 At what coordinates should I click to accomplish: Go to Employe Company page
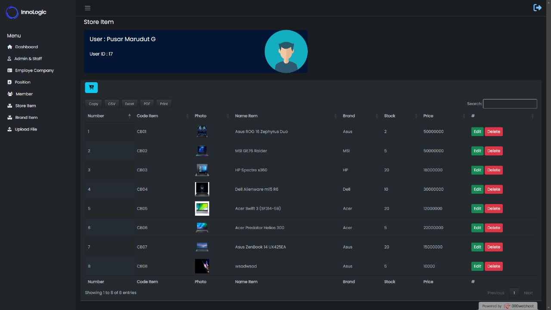point(34,70)
